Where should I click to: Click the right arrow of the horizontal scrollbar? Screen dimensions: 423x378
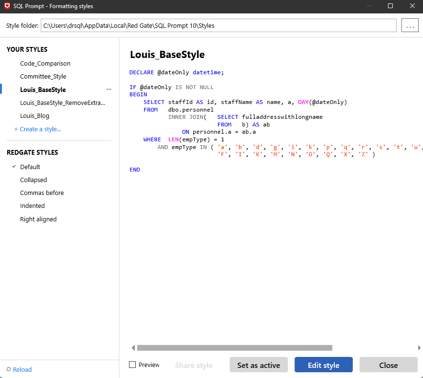419,347
